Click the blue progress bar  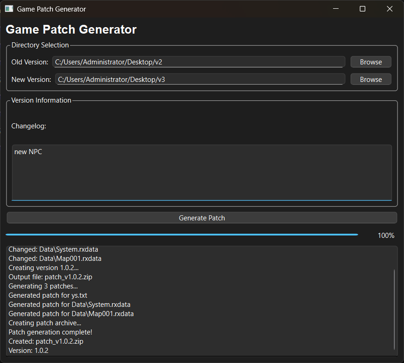coord(182,235)
